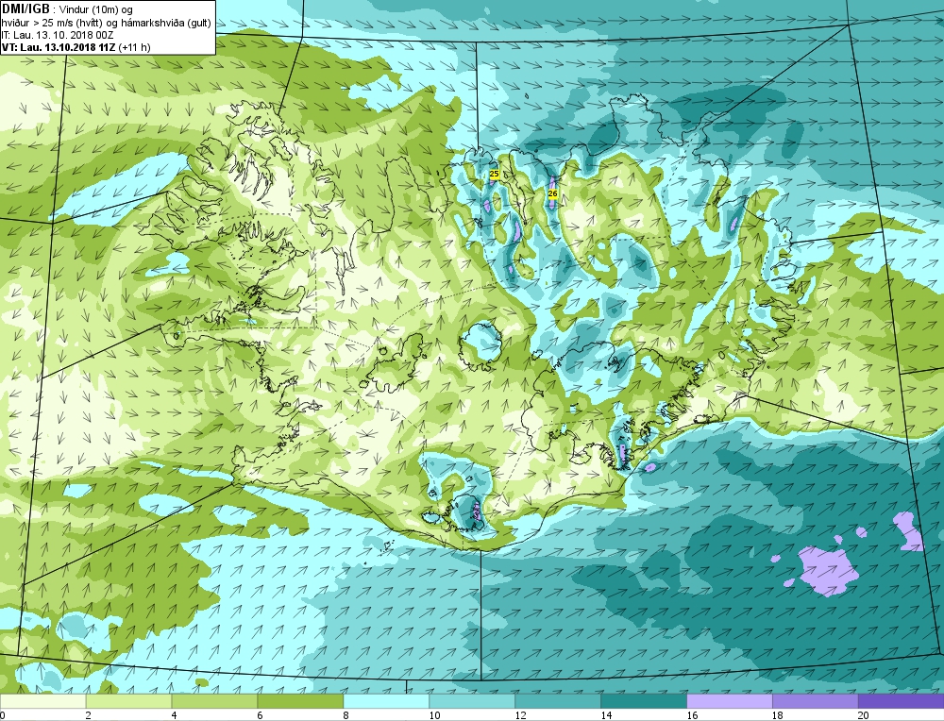Select the 2–4 light green legend swatch
Viewport: 944px width, 721px height.
[x=128, y=701]
